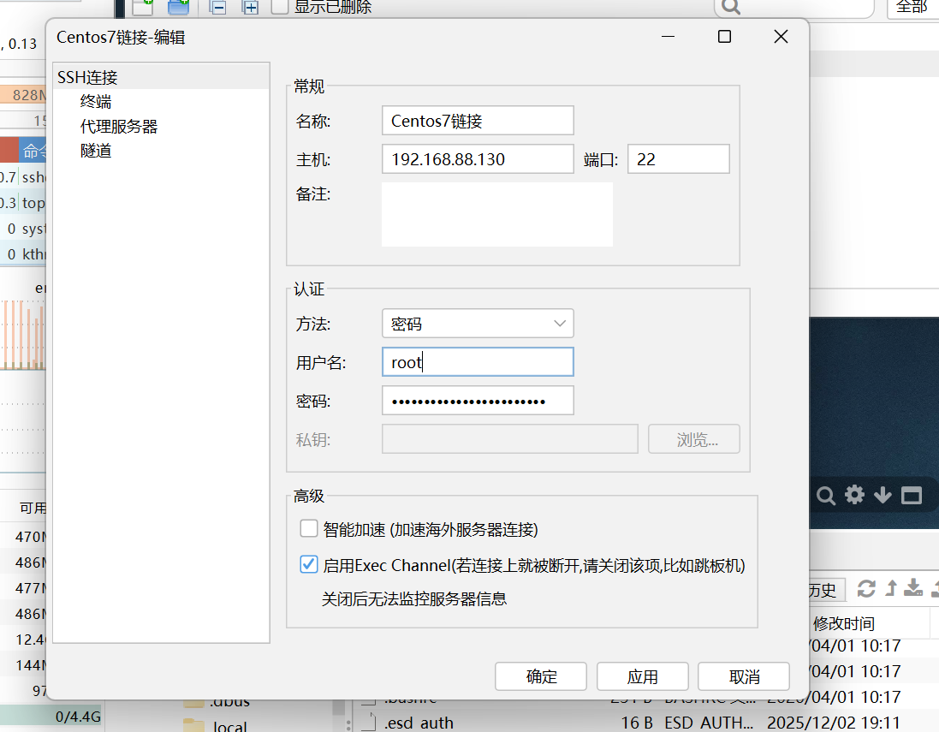Click the masked 密码 field
939x732 pixels.
point(478,401)
